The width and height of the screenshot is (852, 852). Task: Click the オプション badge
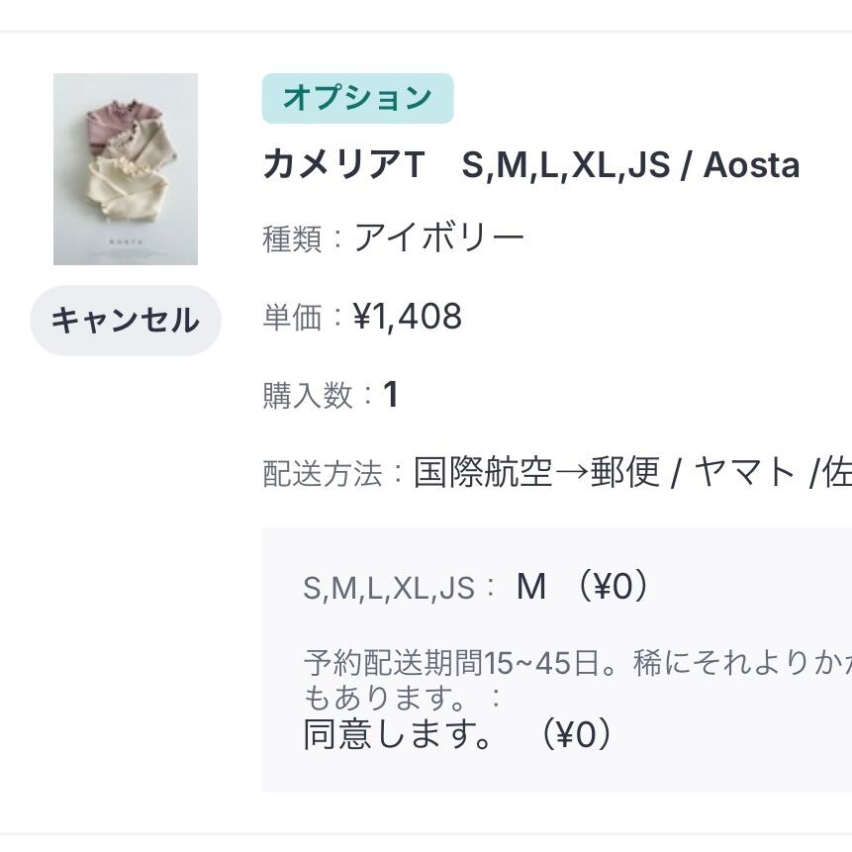click(x=357, y=98)
